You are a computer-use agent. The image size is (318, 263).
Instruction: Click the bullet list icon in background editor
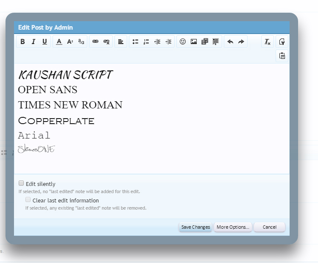4,152
